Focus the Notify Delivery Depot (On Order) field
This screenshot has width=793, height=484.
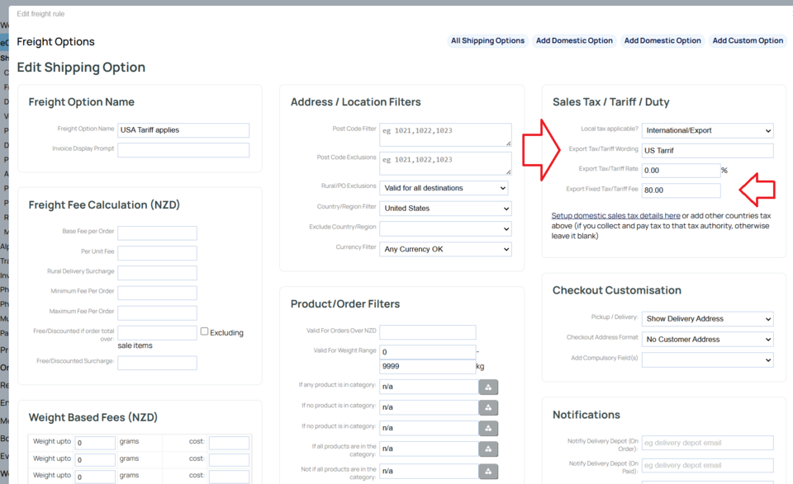tap(707, 444)
